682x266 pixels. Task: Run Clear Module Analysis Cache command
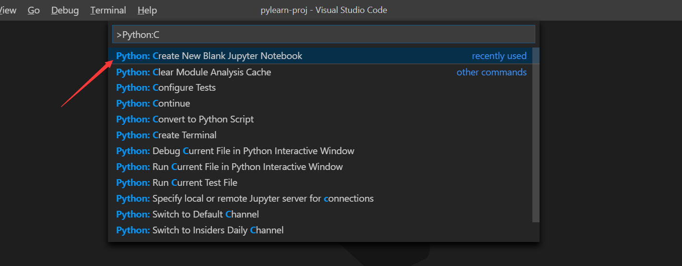coord(193,72)
